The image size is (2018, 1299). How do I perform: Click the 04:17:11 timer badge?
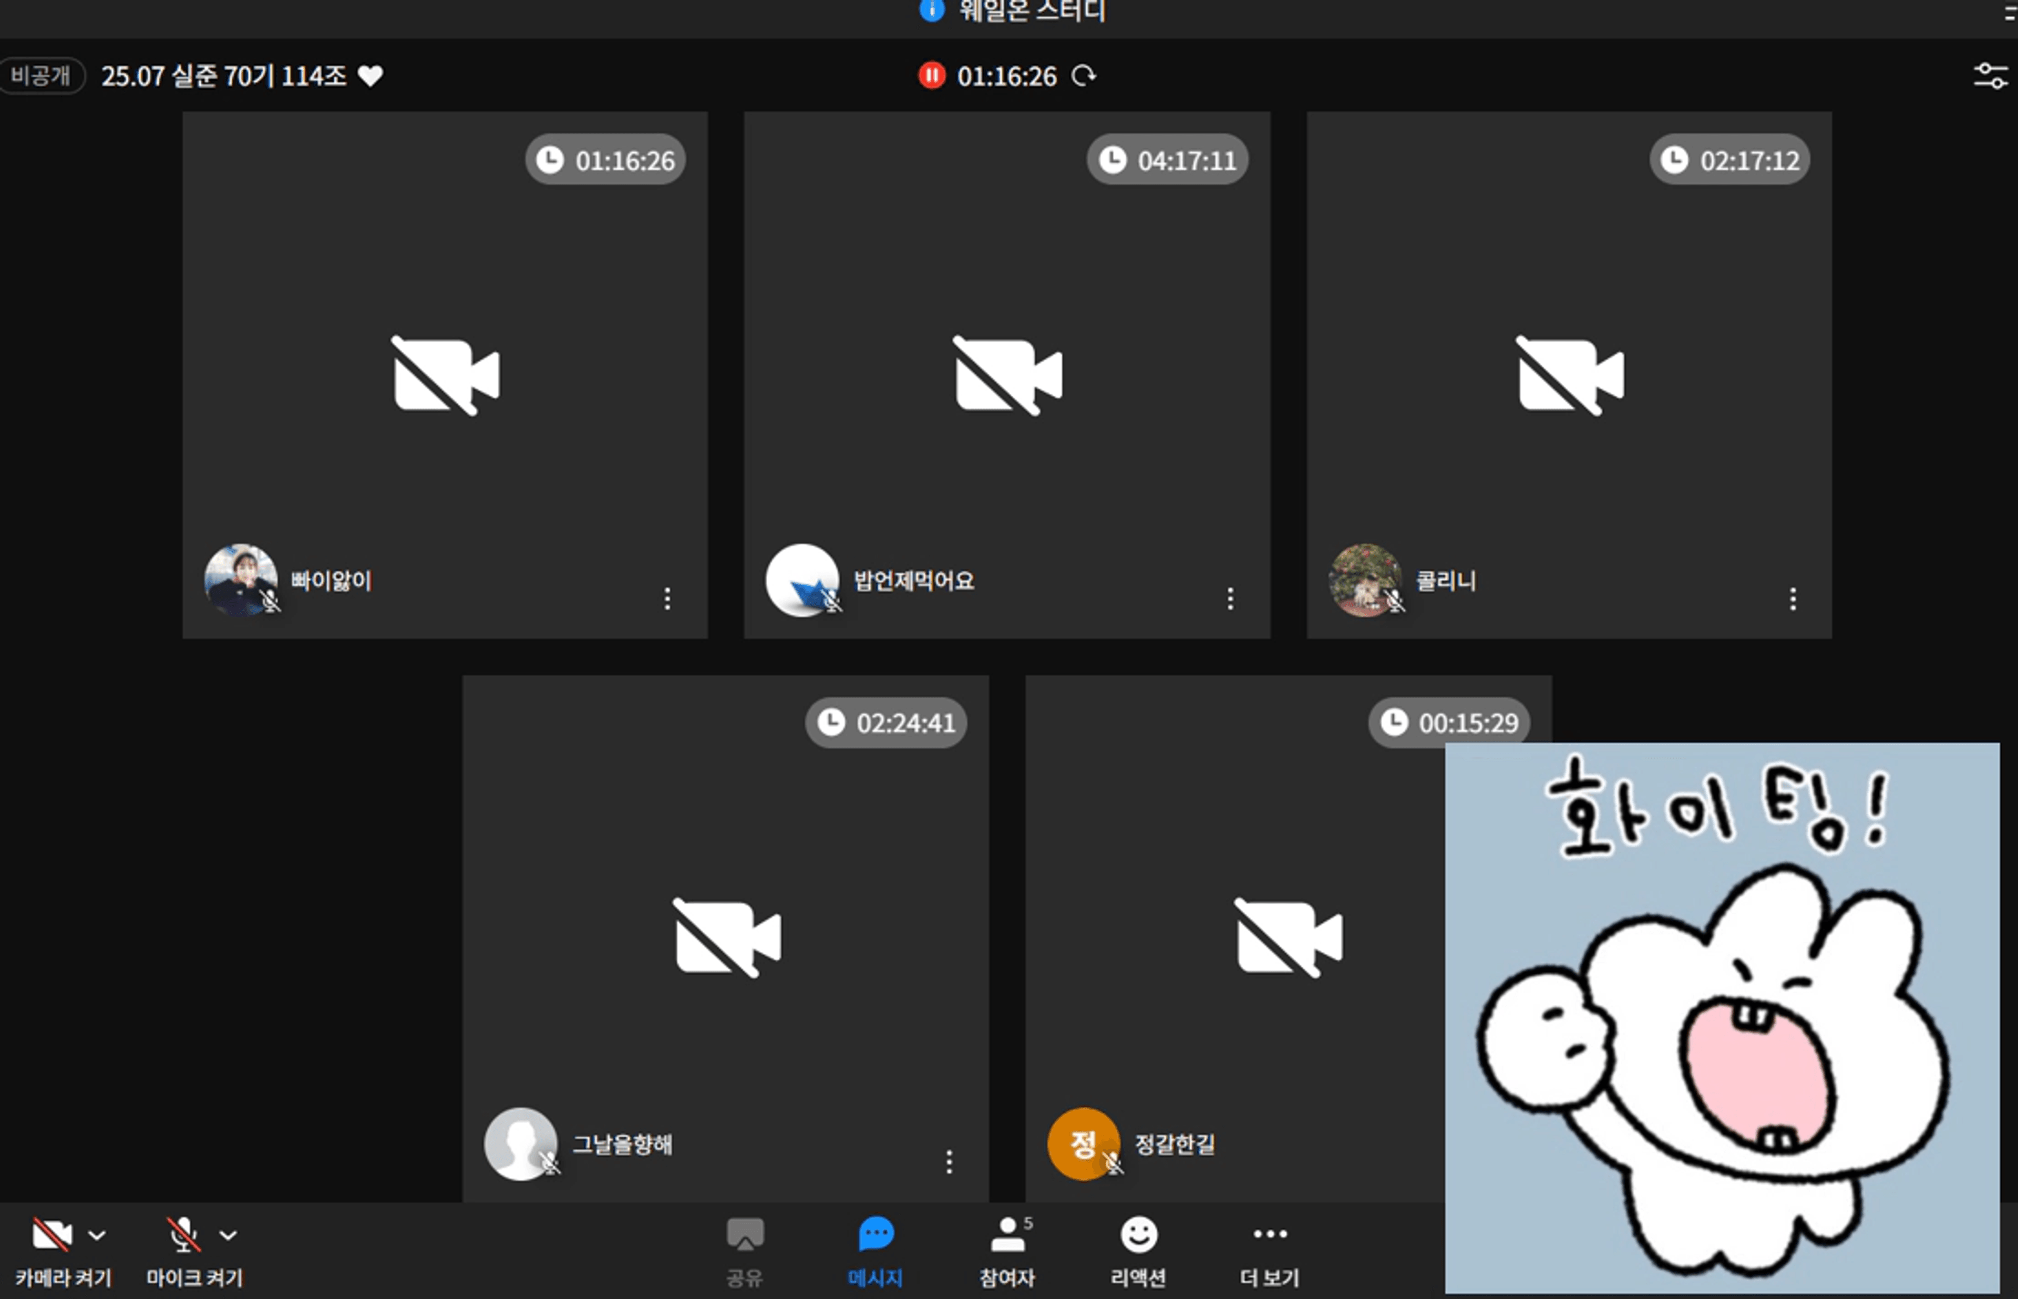[x=1168, y=159]
